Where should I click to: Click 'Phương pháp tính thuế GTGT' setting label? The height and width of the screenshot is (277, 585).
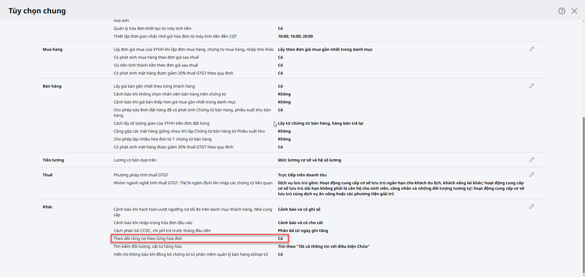[141, 175]
